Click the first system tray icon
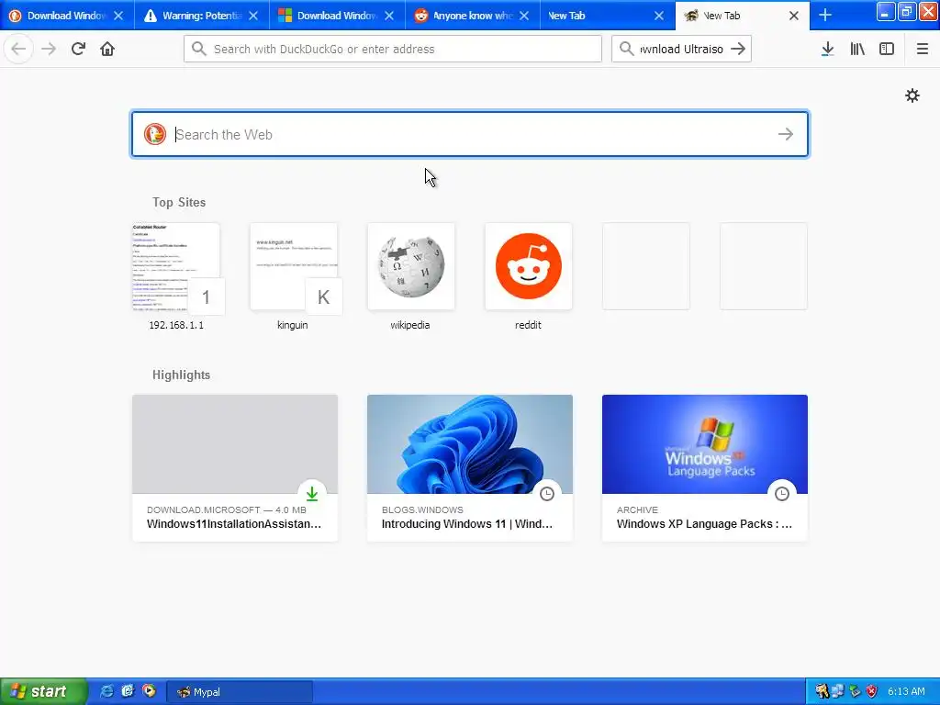Viewport: 940px width, 705px height. [822, 691]
